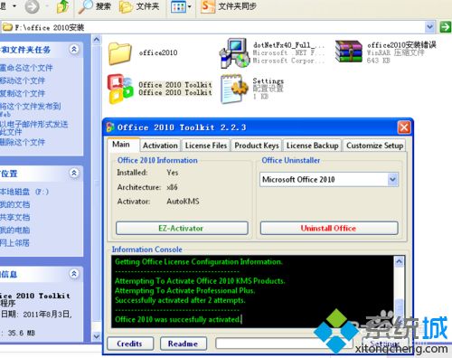The width and height of the screenshot is (452, 358).
Task: Click the Credits button
Action: tap(130, 344)
